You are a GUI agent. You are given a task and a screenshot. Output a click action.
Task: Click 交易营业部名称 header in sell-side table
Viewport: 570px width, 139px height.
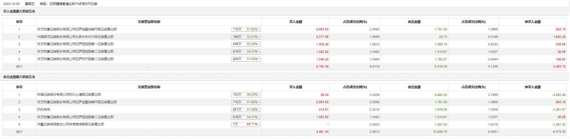pos(149,87)
